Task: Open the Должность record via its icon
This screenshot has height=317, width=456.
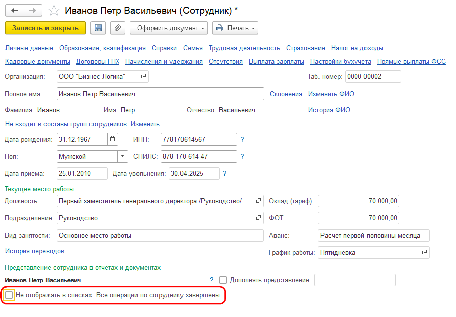Action: pos(258,201)
